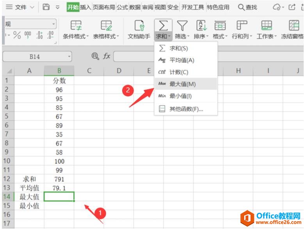Image resolution: width=304 pixels, height=229 pixels.
Task: Click the magnifier icon beside fx
Action: point(95,56)
